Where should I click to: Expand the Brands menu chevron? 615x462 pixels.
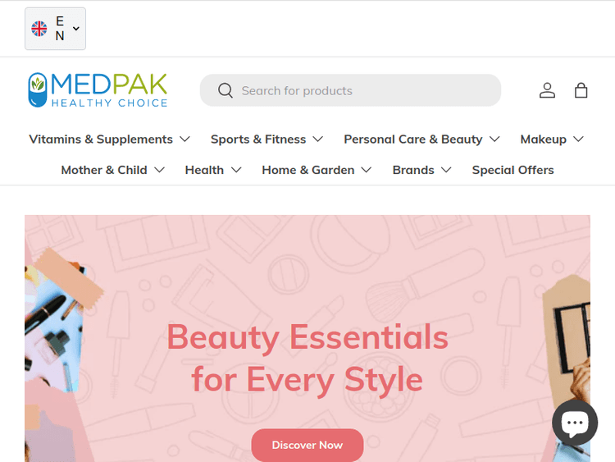(446, 170)
